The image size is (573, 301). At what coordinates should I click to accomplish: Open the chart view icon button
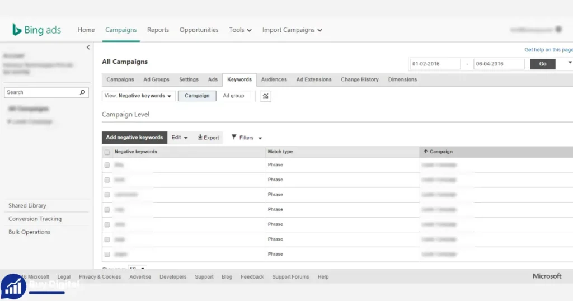coord(265,96)
